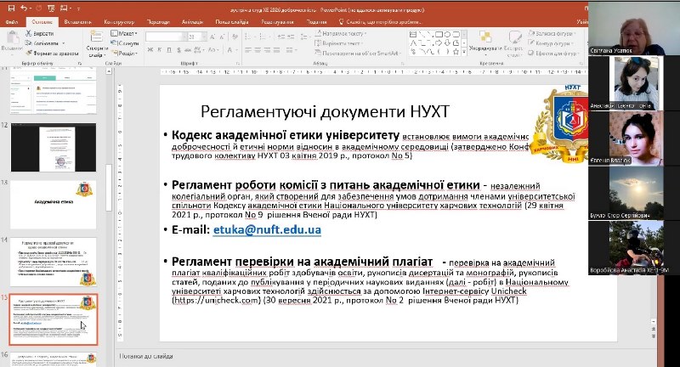This screenshot has width=680, height=367.
Task: Switch to the Анімація ribbon tab
Action: (192, 22)
